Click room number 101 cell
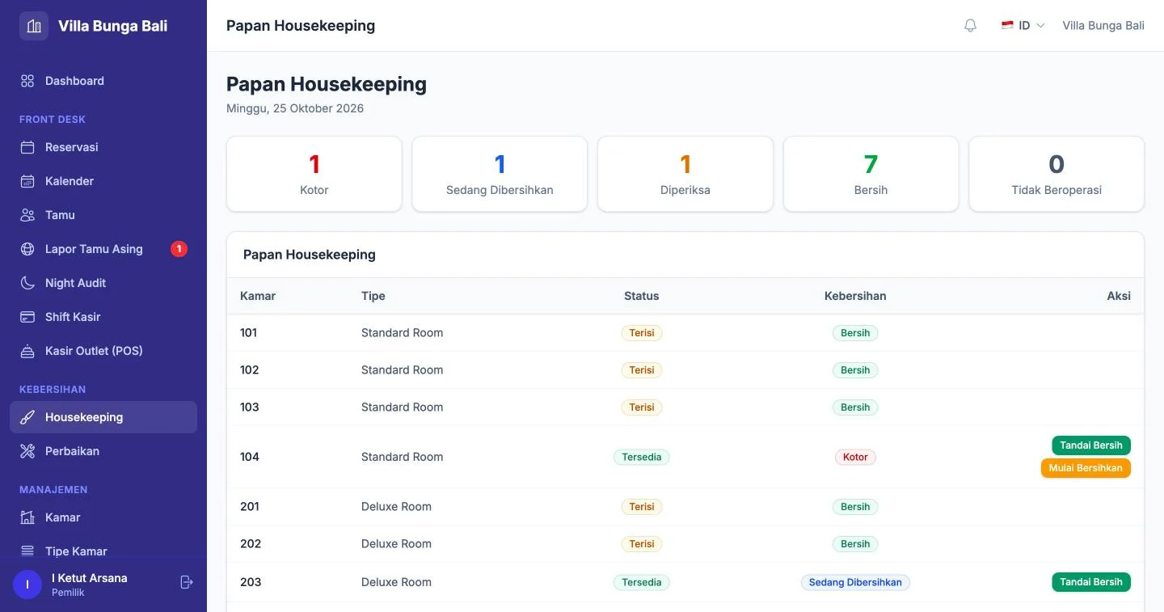The width and height of the screenshot is (1164, 612). click(x=248, y=333)
